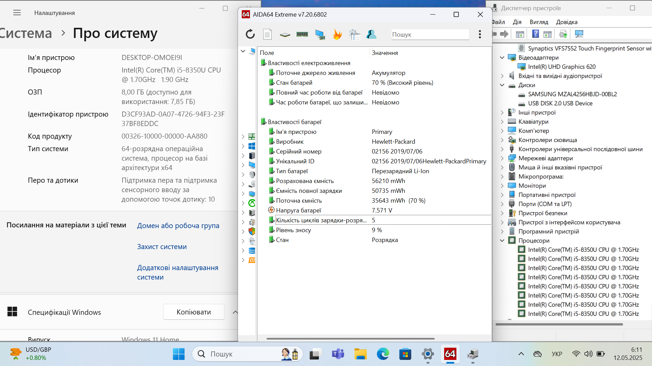Expand Вхідні та вихідні аудіопристрої node
The width and height of the screenshot is (652, 366).
pos(502,76)
